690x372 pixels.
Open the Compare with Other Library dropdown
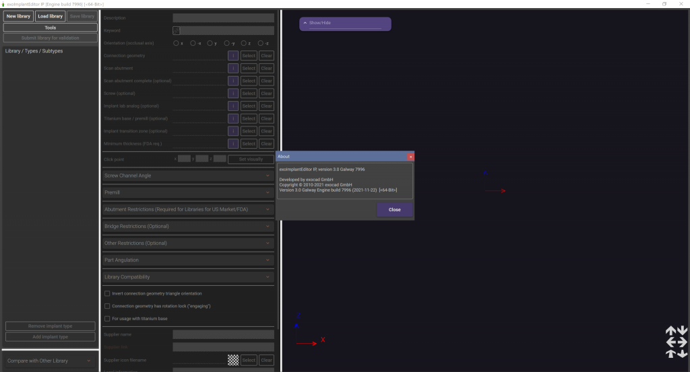[50, 361]
